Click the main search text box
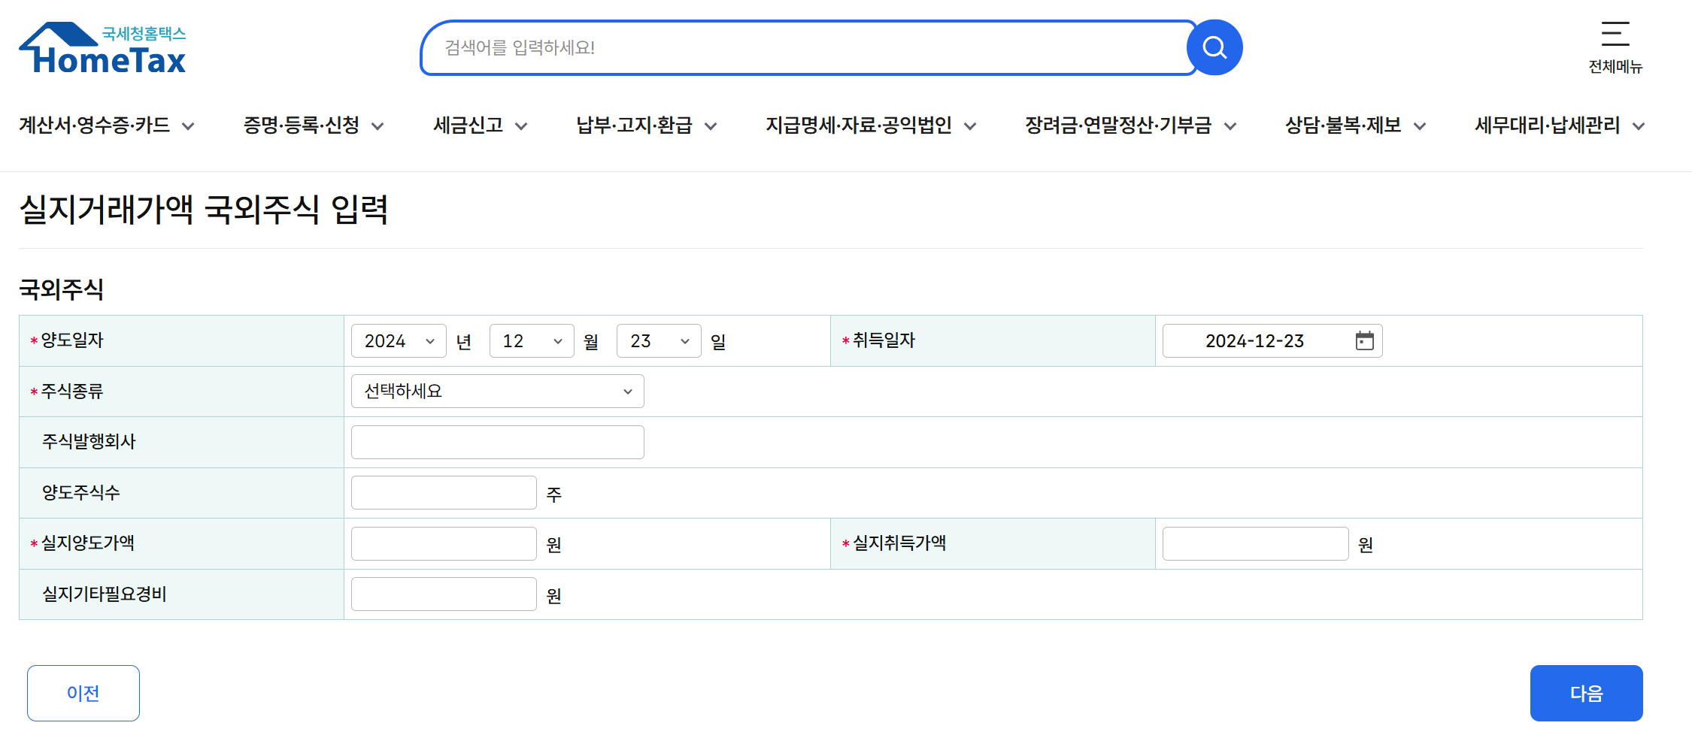 pos(805,47)
